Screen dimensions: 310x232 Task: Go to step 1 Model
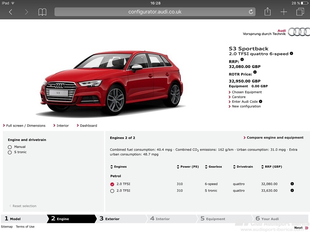(x=24, y=219)
